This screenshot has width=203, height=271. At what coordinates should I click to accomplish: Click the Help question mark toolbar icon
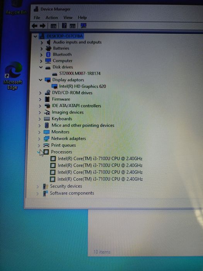[x=64, y=26]
